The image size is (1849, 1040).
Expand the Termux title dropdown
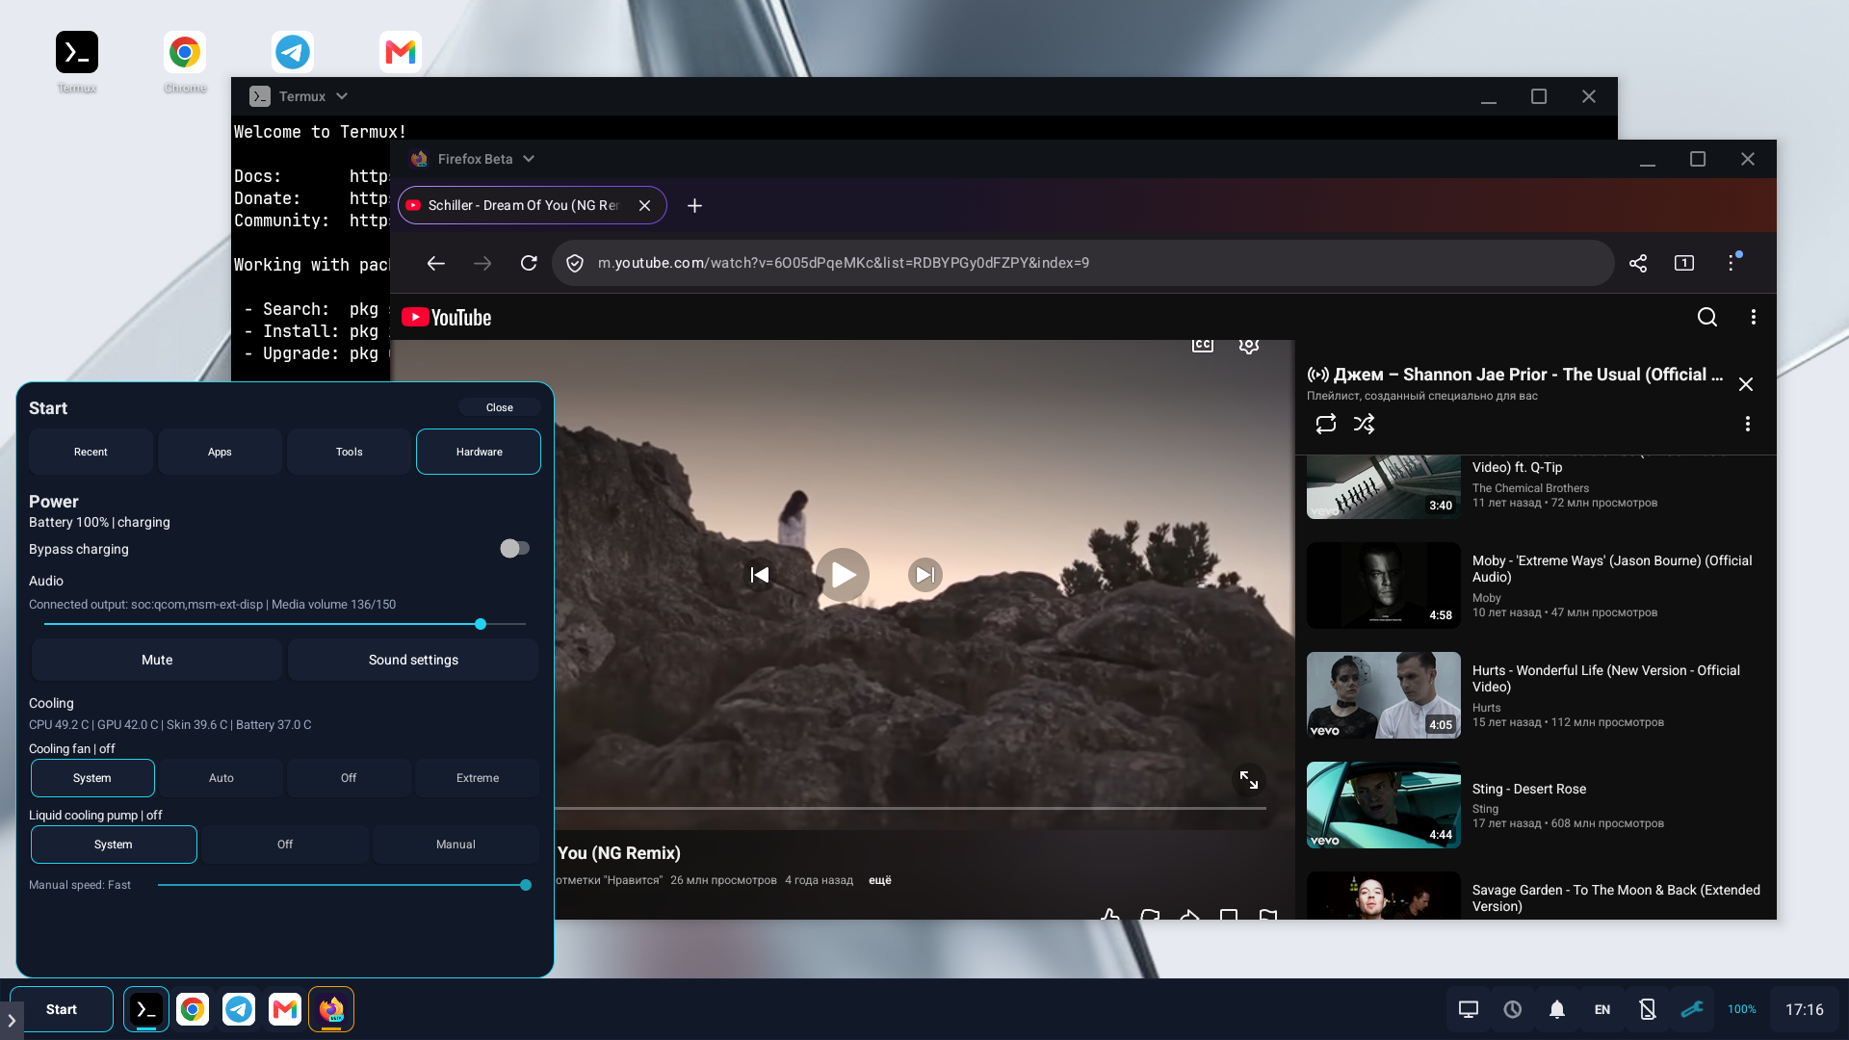coord(342,96)
